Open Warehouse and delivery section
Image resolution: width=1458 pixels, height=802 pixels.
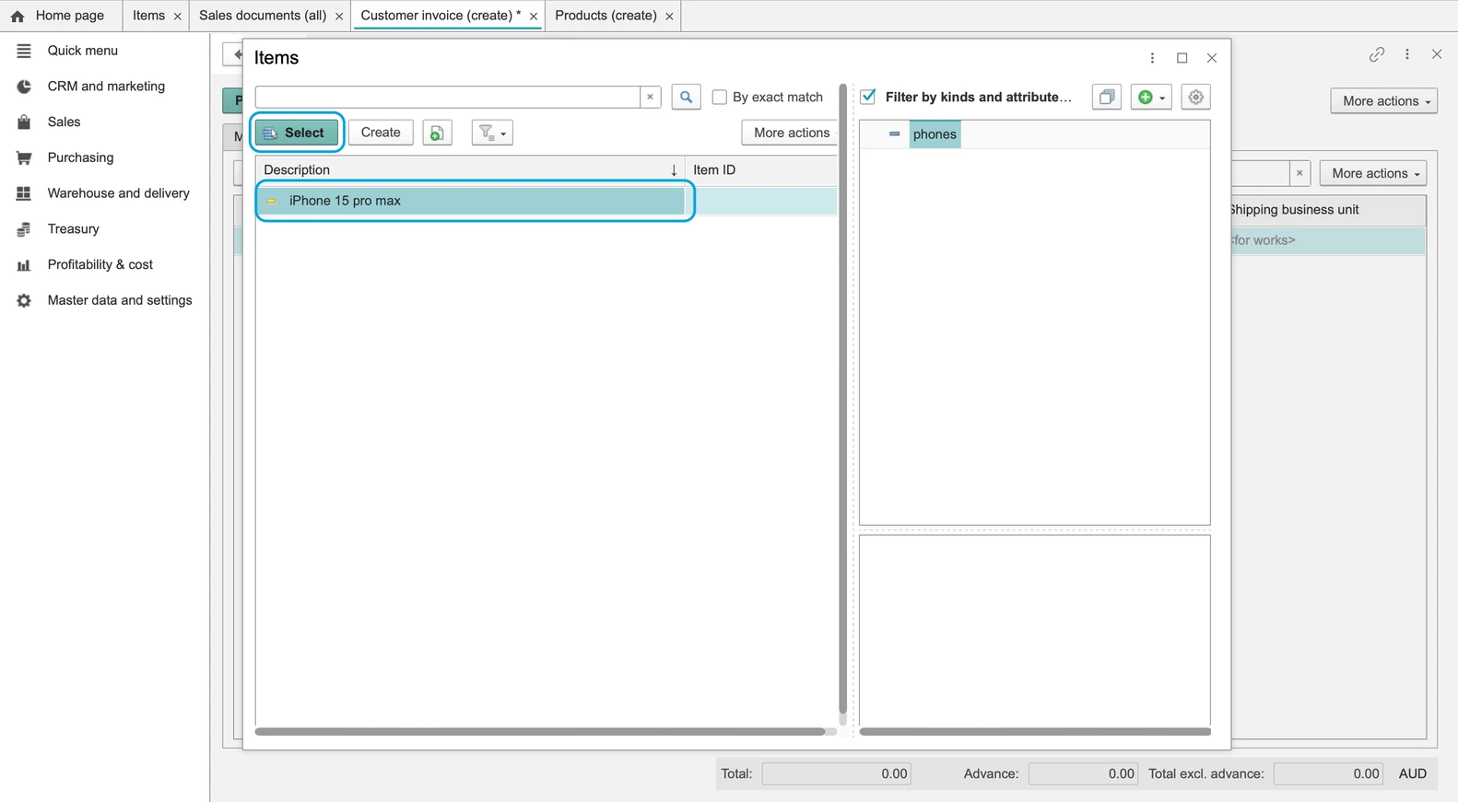coord(118,193)
